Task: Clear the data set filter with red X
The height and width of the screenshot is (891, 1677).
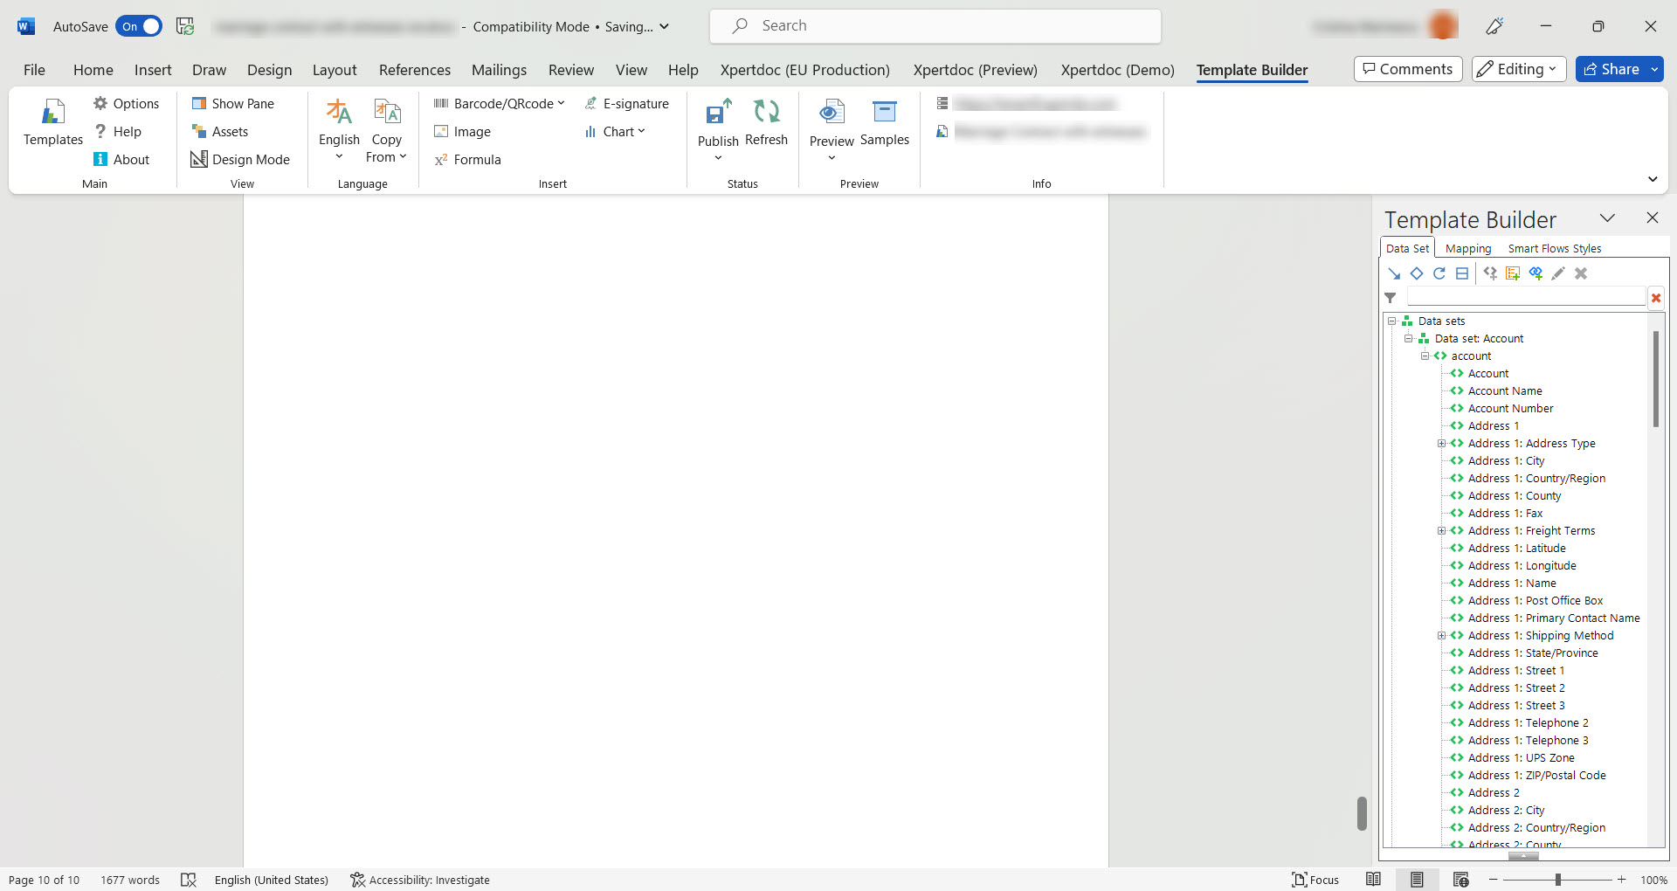Action: [x=1656, y=298]
